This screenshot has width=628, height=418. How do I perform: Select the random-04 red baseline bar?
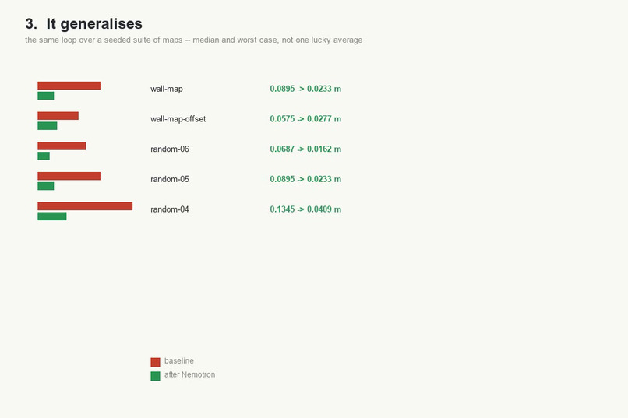[x=85, y=206]
